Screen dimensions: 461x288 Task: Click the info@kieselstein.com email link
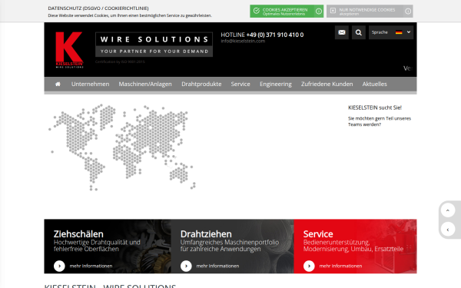click(243, 41)
